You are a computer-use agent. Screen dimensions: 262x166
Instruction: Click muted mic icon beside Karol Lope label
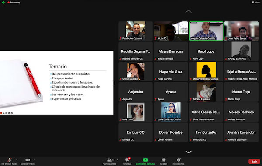click(191, 59)
